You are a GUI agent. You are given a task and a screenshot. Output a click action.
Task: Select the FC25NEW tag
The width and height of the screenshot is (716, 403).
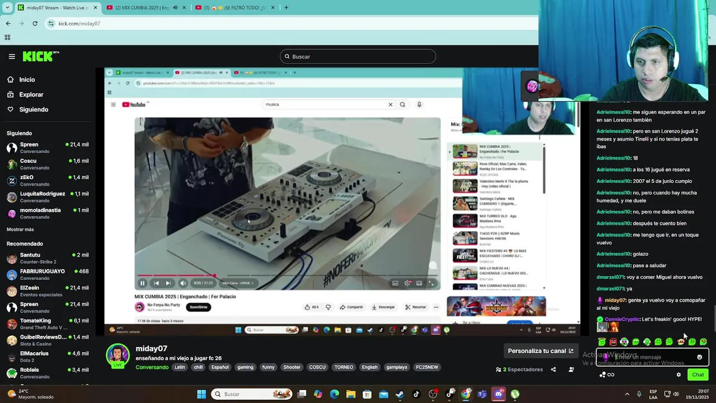coord(427,367)
